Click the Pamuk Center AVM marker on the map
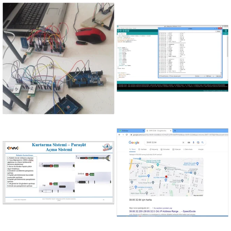The height and width of the screenshot is (231, 231). [x=158, y=164]
